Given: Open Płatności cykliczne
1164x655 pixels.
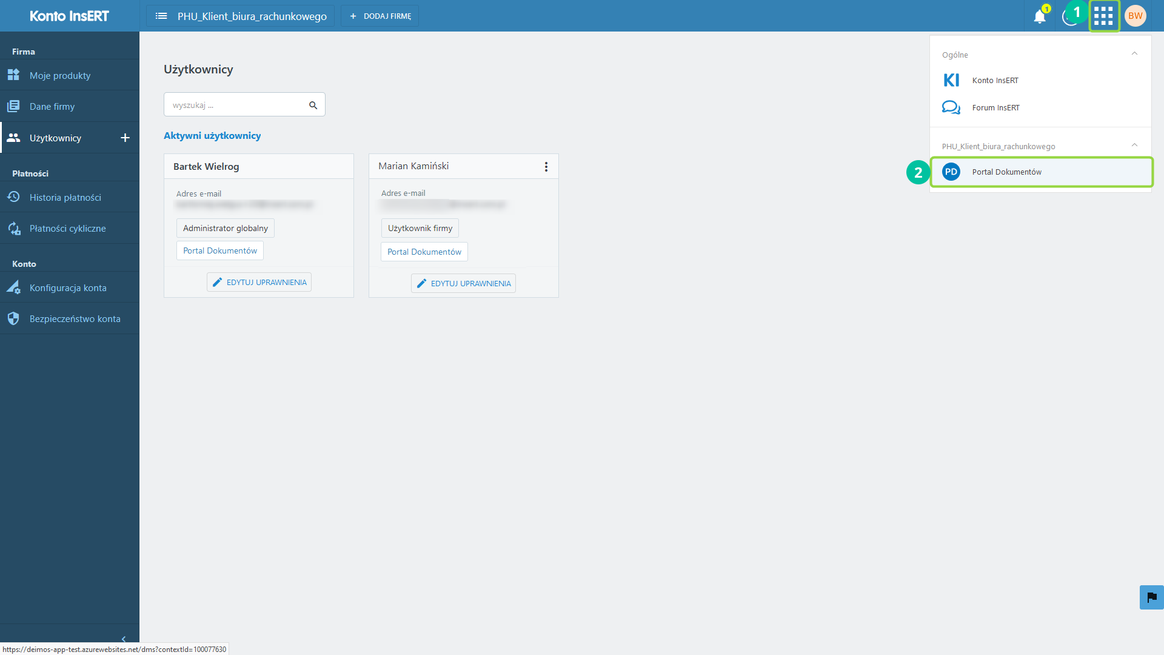Looking at the screenshot, I should click(70, 228).
